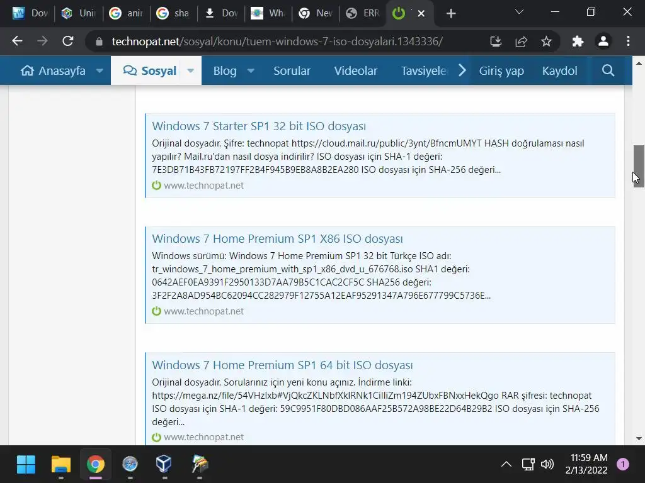
Task: Switch to the 'Nev' tab
Action: [x=315, y=14]
